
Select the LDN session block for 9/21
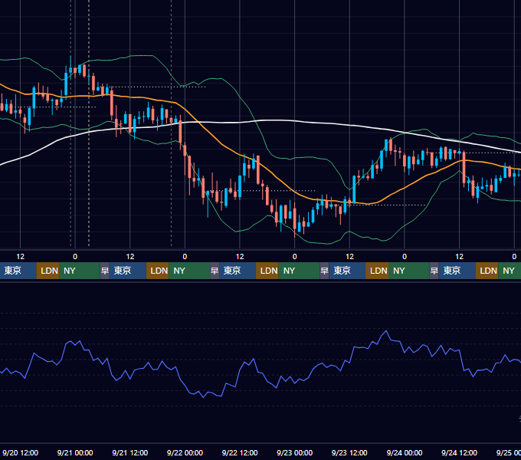tap(158, 271)
